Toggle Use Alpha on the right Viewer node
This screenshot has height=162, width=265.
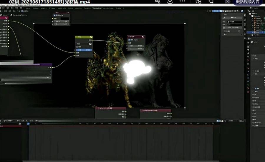[129, 40]
